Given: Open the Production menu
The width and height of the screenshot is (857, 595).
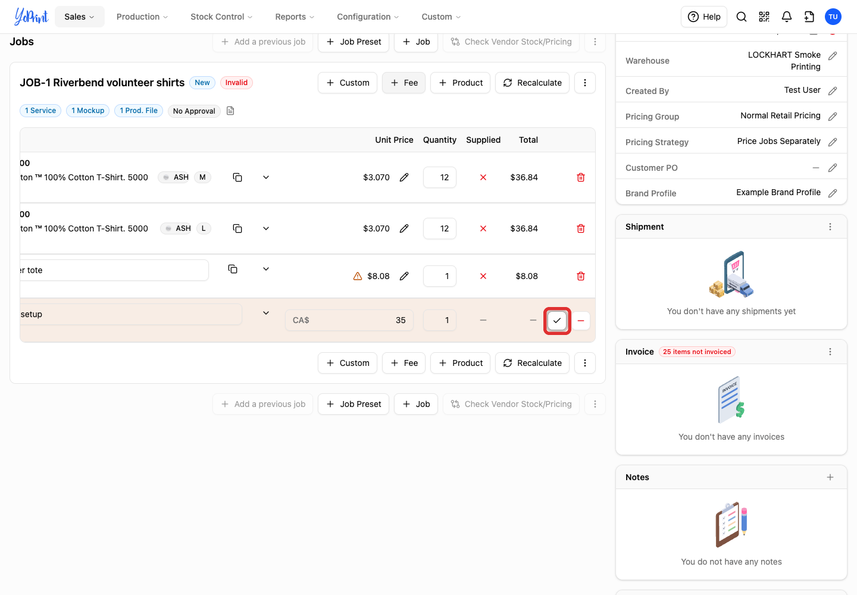Looking at the screenshot, I should [142, 17].
